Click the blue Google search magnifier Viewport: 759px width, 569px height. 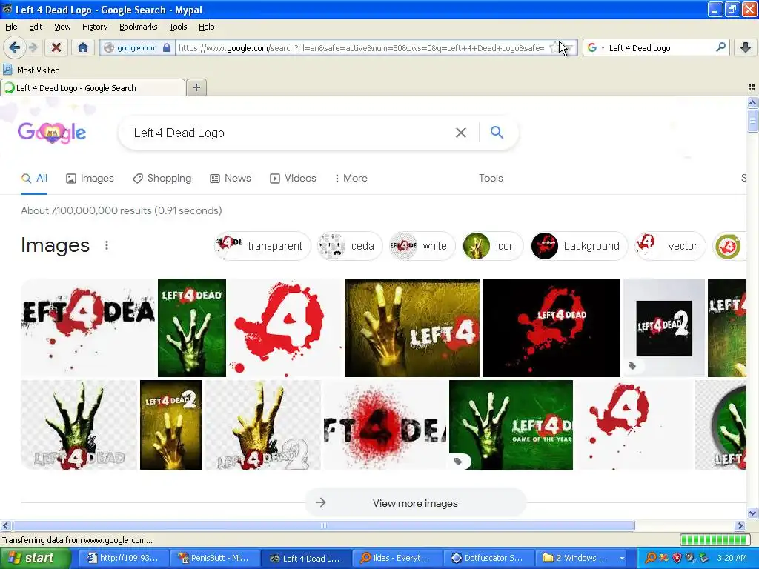coord(497,132)
